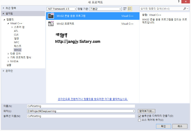The width and height of the screenshot is (191, 131).
Task: Select 테스트 template category
Action: 17,46
